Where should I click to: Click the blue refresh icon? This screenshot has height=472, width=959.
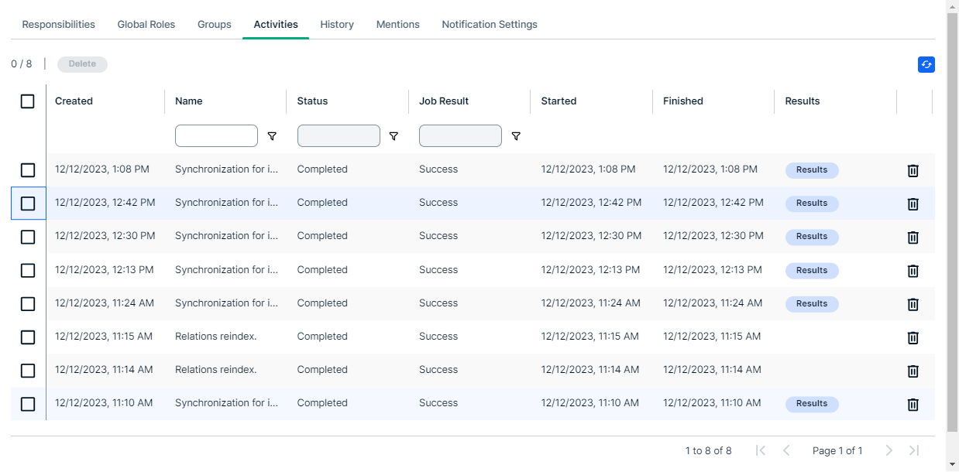tap(926, 65)
